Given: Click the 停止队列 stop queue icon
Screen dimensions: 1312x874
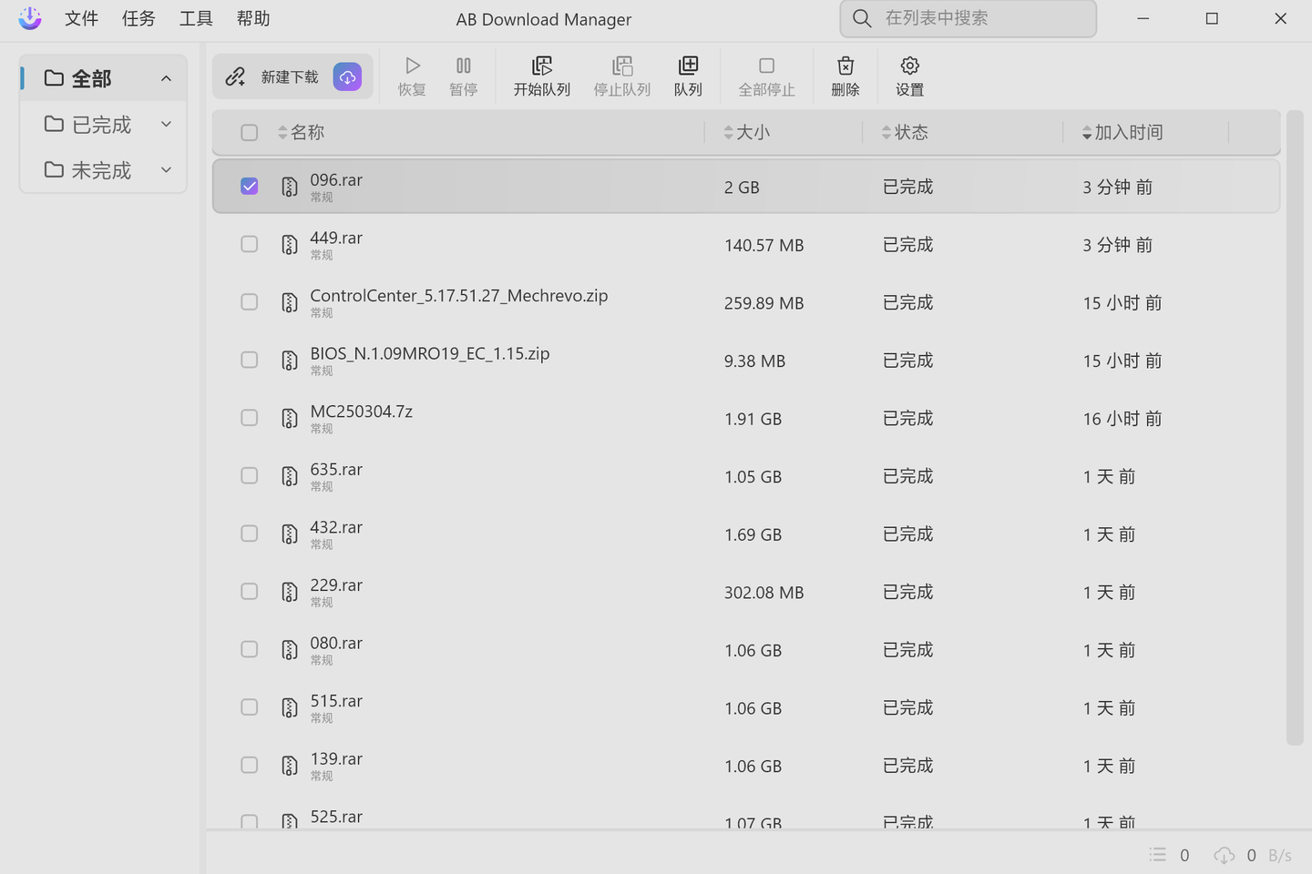Looking at the screenshot, I should [622, 66].
